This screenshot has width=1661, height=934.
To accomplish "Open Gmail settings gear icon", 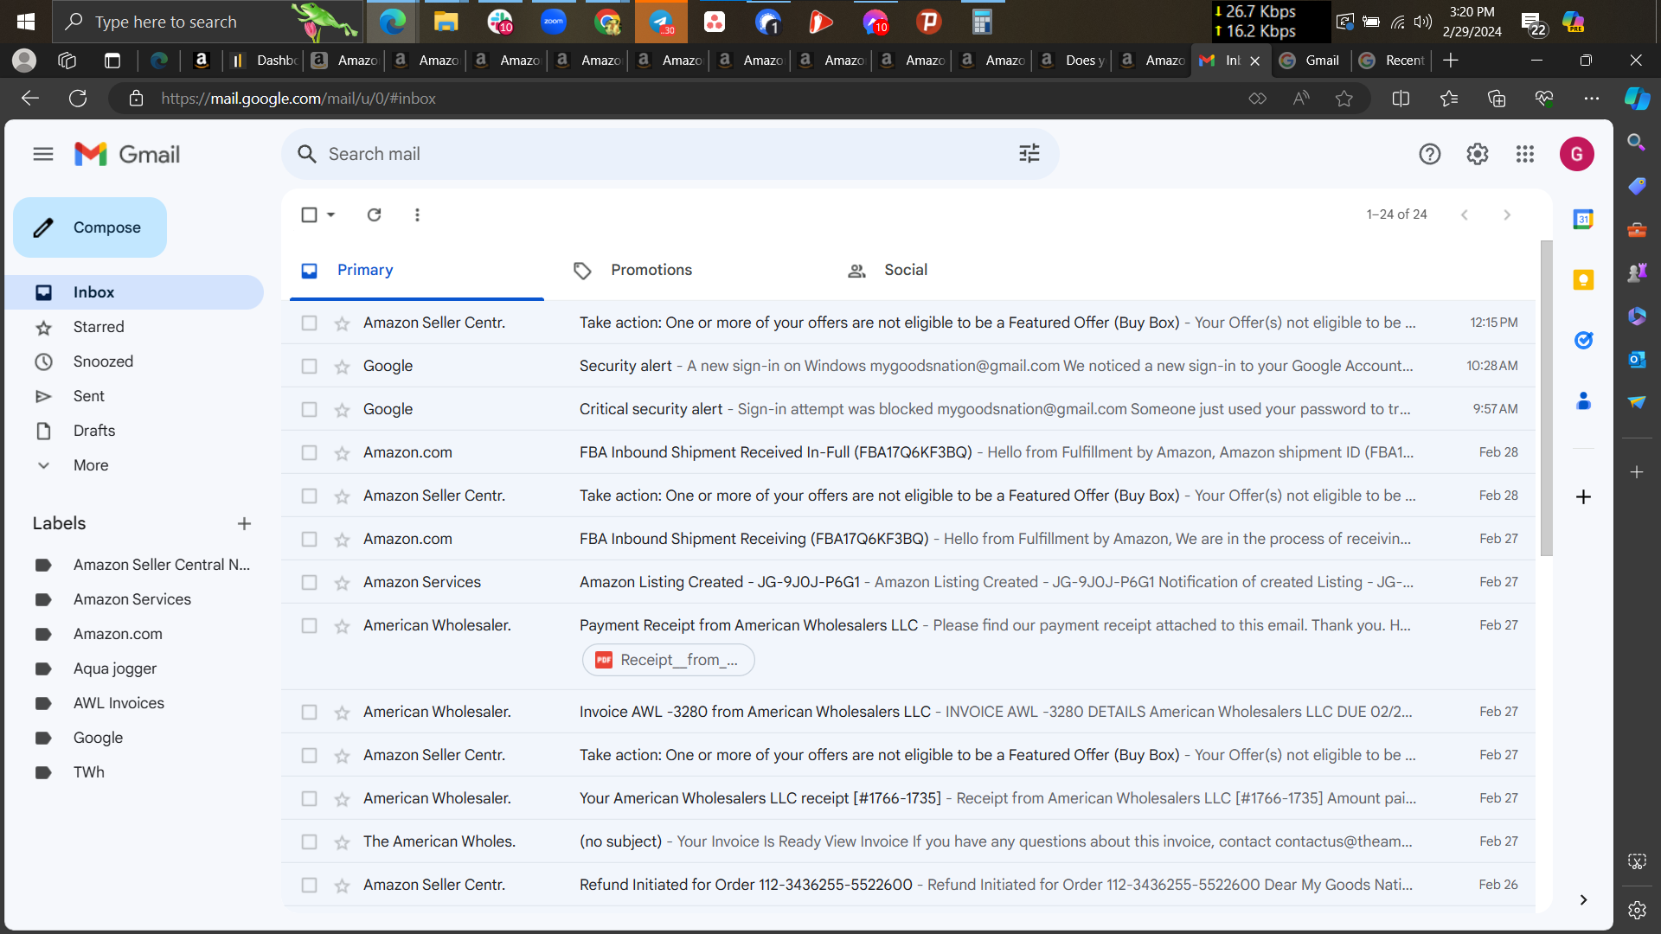I will pos(1478,154).
